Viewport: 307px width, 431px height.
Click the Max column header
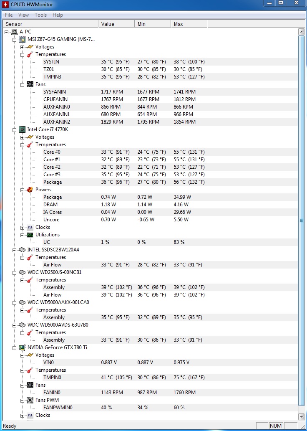click(189, 24)
